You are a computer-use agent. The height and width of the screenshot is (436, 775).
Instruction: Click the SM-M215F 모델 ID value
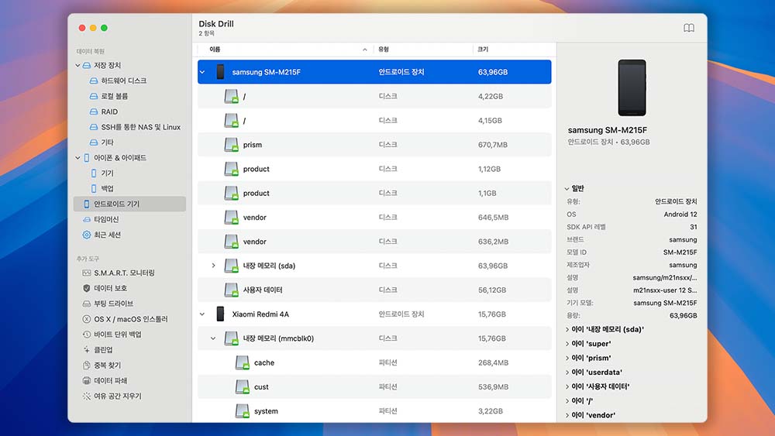click(680, 252)
